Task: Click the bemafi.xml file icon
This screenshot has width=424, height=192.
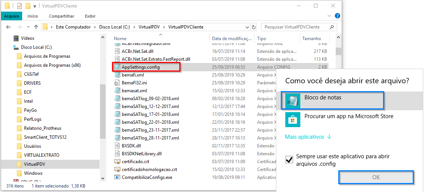Action: [x=117, y=75]
